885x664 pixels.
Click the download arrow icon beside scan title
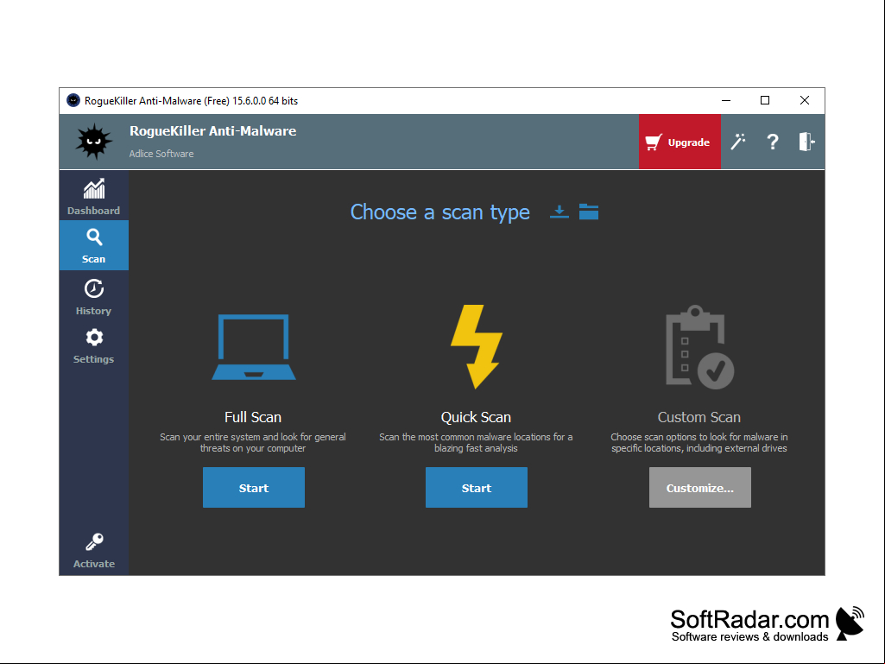click(x=559, y=212)
